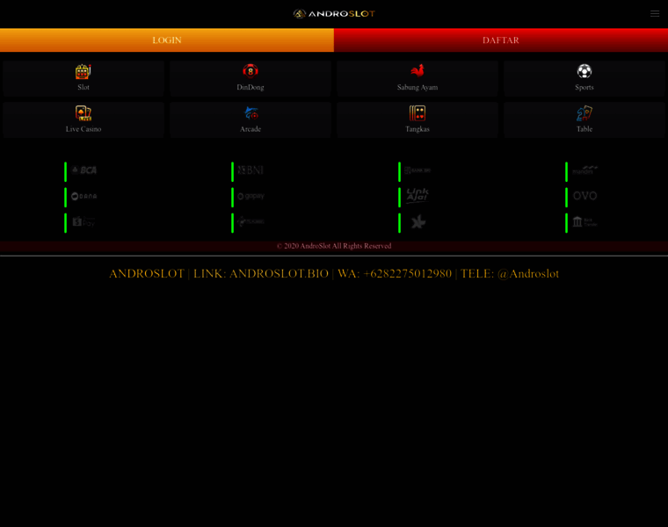Select the Bank Transfer building logo
The image size is (668, 527).
(x=584, y=222)
